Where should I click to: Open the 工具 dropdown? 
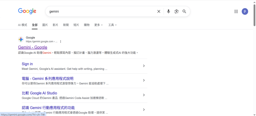click(x=112, y=25)
